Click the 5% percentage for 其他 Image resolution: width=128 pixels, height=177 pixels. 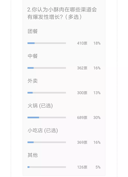[98, 167]
